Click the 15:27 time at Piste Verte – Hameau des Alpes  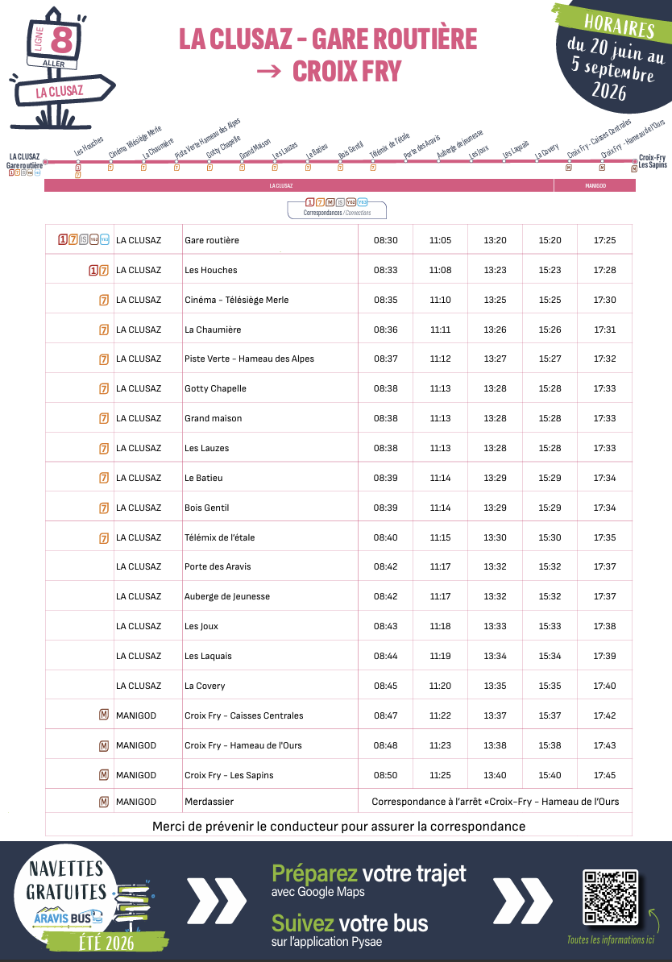(x=550, y=359)
